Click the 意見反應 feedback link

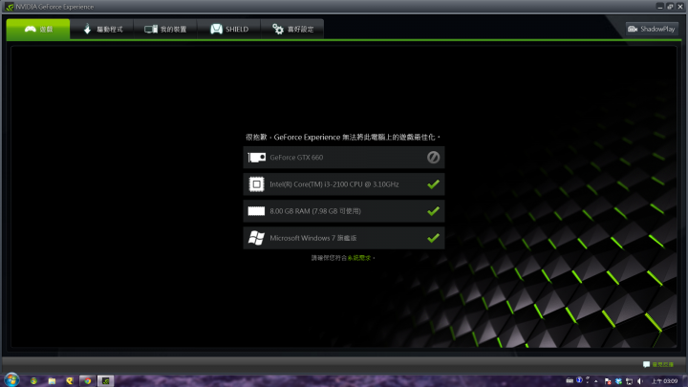click(662, 365)
